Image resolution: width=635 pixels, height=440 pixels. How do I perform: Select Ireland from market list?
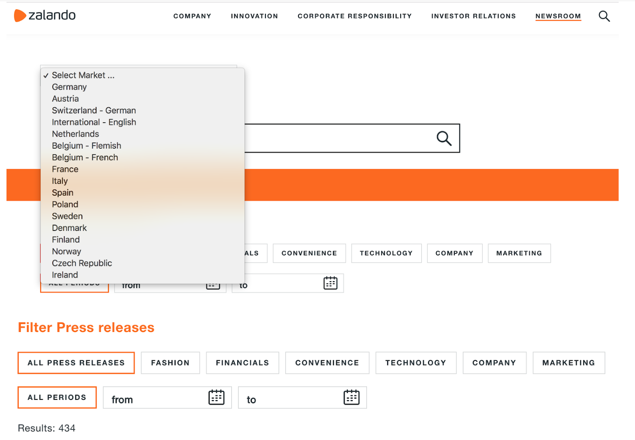pyautogui.click(x=143, y=275)
